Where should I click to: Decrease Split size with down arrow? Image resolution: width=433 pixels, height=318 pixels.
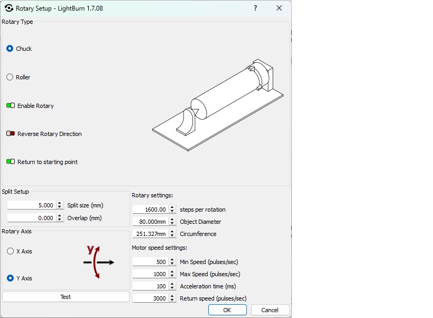[59, 207]
